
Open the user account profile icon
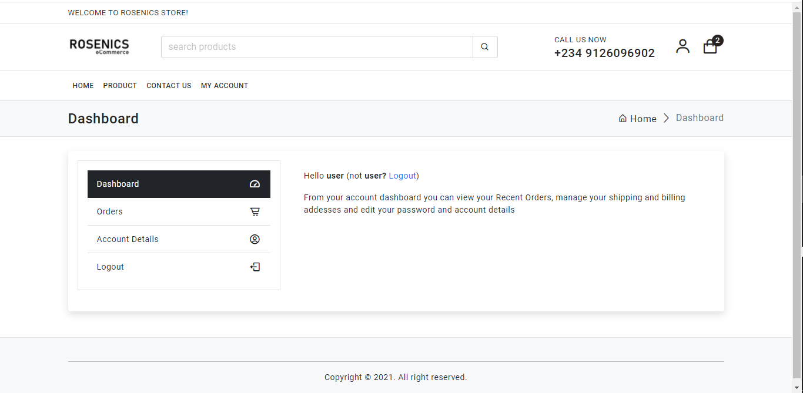pos(682,46)
